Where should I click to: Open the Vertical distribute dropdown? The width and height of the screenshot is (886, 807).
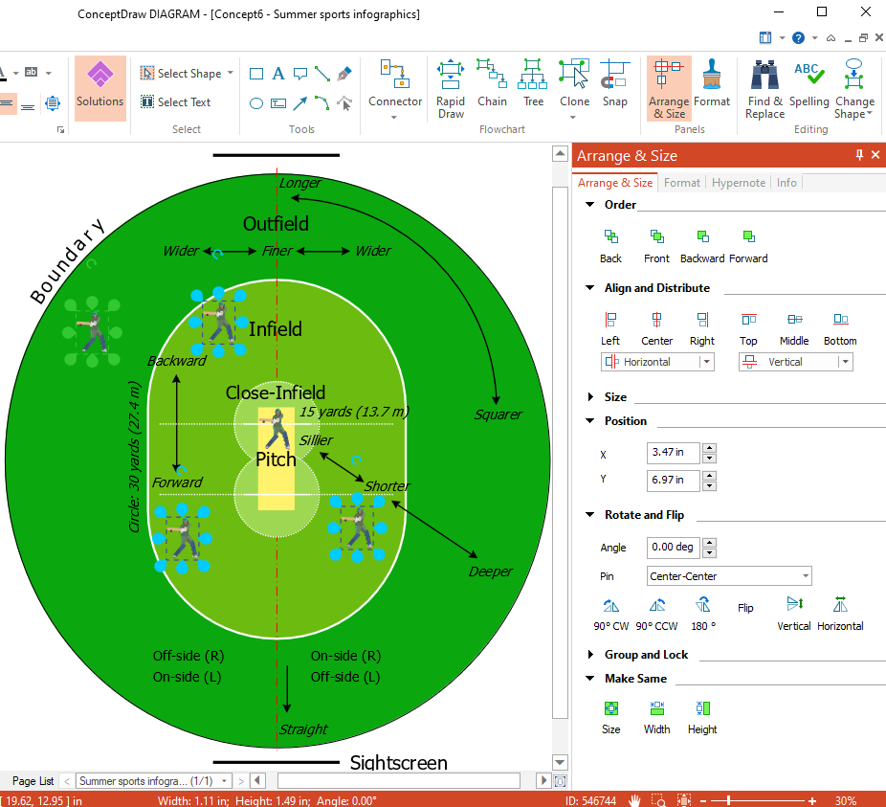click(x=845, y=362)
